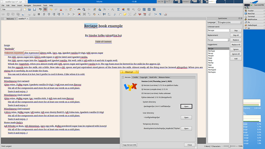Switch to the Credits tab in About LyX

[135, 77]
